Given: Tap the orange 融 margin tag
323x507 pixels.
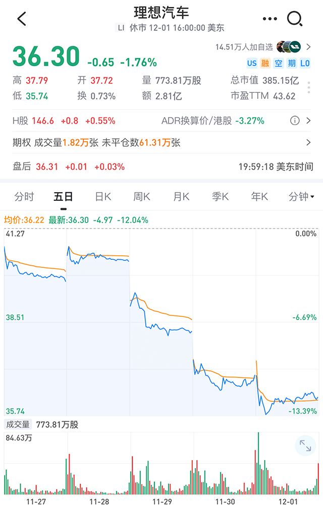Looking at the screenshot, I should point(265,63).
